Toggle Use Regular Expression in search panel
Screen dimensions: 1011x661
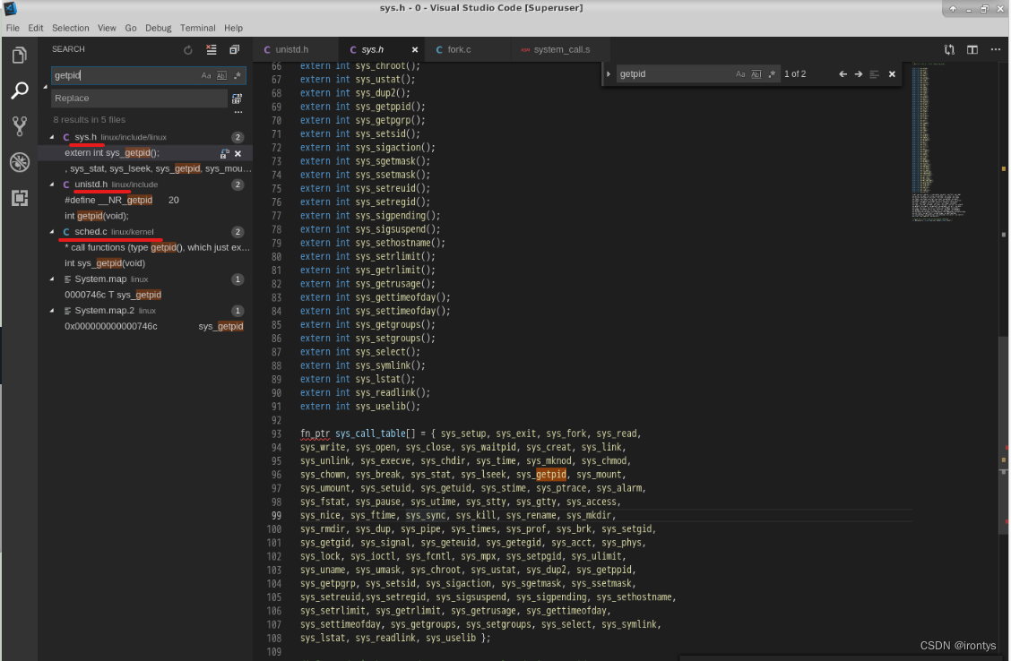click(x=238, y=75)
